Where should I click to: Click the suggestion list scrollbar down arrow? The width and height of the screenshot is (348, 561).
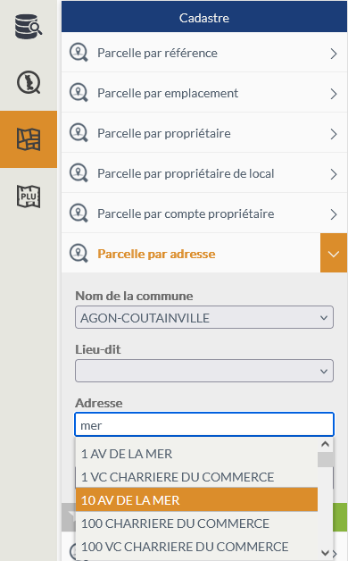coord(325,553)
